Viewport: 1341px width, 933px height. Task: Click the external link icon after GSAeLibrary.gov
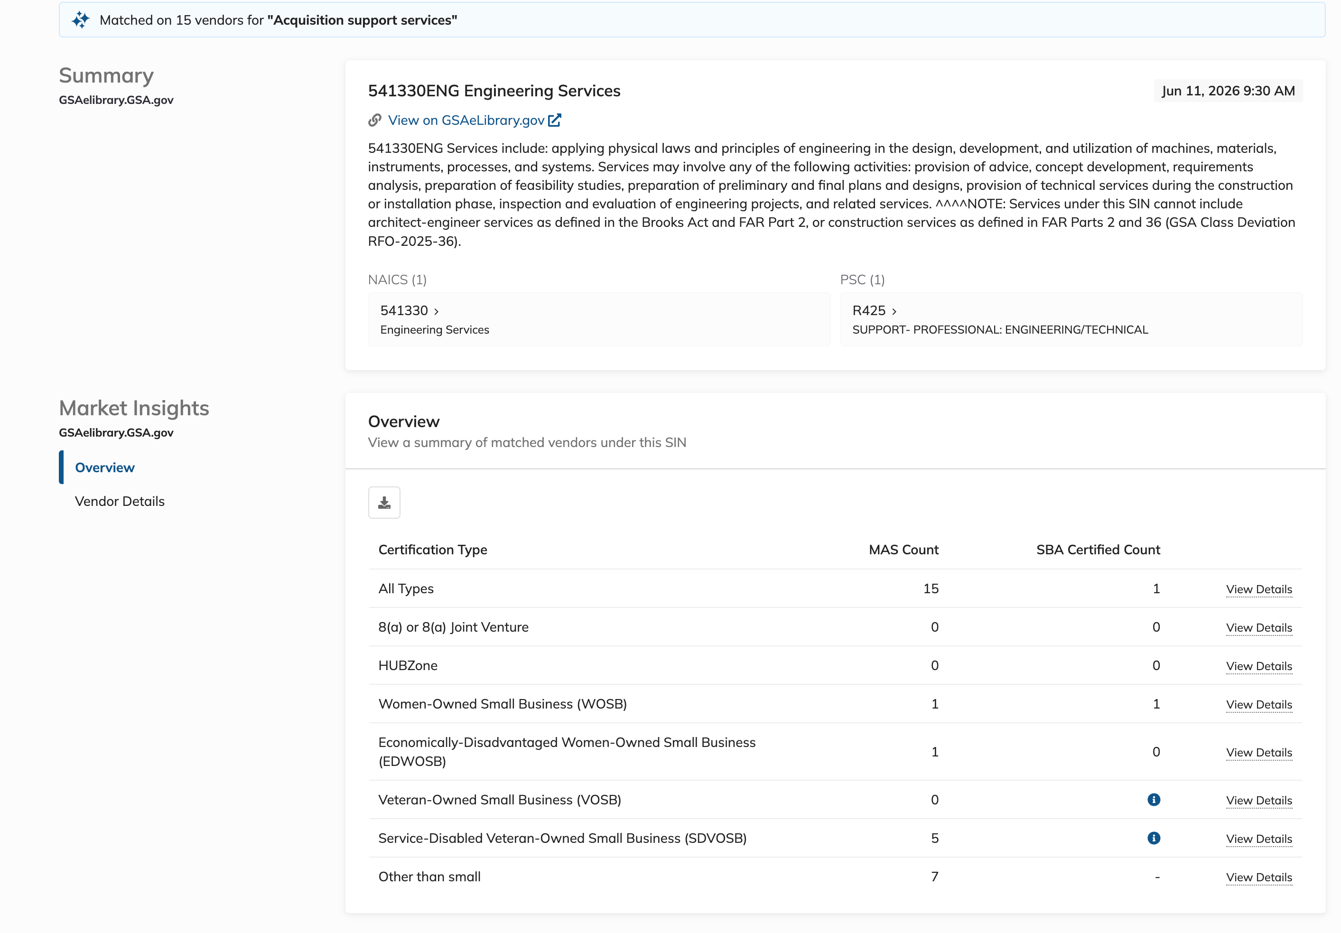tap(554, 121)
